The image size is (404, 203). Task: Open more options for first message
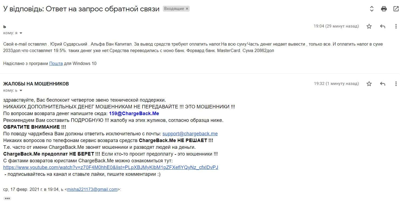pyautogui.click(x=396, y=26)
